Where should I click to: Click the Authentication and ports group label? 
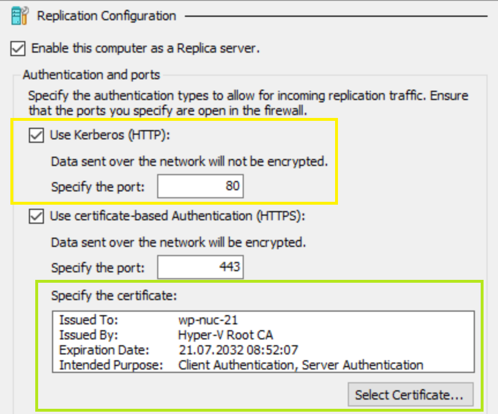(x=91, y=75)
